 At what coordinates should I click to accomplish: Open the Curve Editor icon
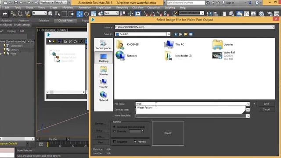click(246, 14)
